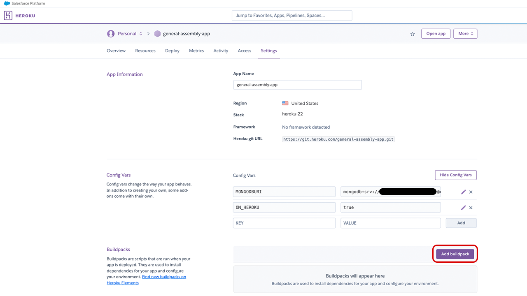Screen dimensions: 527x296
Task: Click the Personal account avatar icon
Action: click(x=111, y=34)
